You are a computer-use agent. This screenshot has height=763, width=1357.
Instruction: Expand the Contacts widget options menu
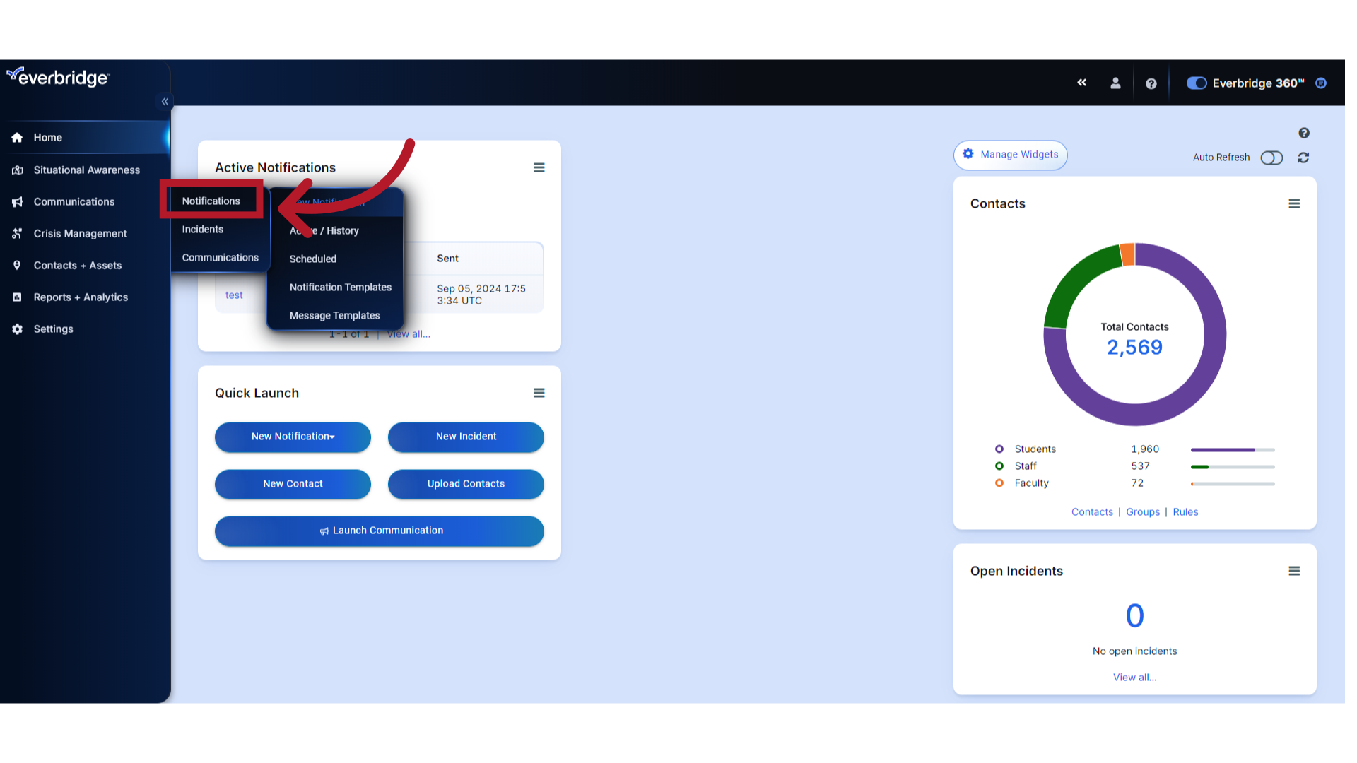(1293, 203)
